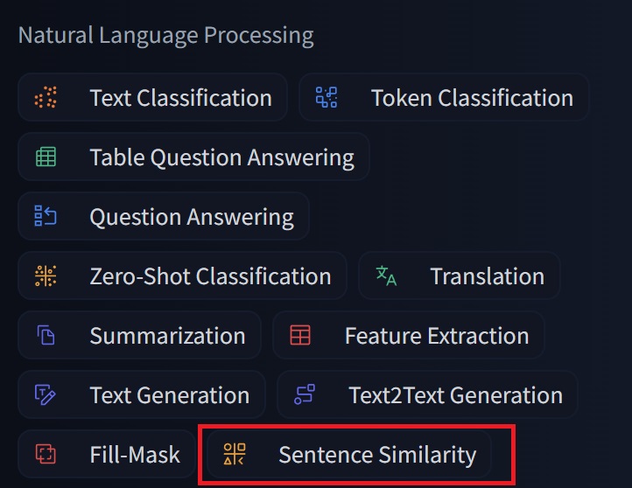Select the Summarization filter tag

[x=167, y=336]
